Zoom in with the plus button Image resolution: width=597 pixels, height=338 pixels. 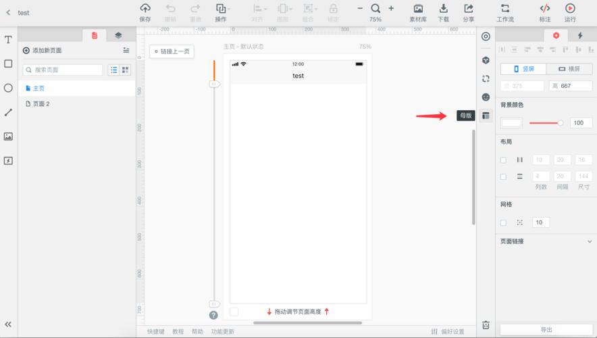point(391,8)
